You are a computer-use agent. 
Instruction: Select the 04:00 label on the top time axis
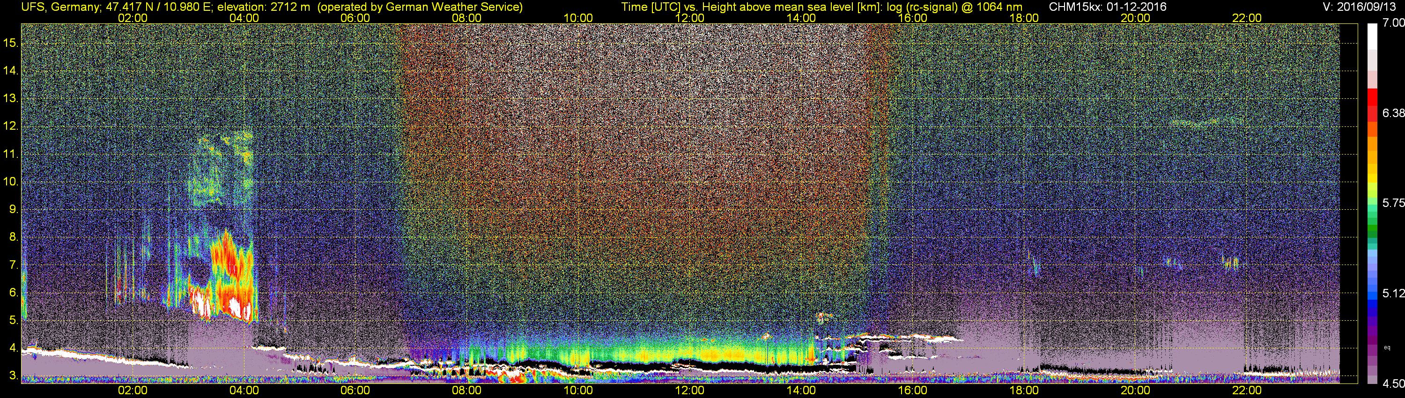(244, 18)
